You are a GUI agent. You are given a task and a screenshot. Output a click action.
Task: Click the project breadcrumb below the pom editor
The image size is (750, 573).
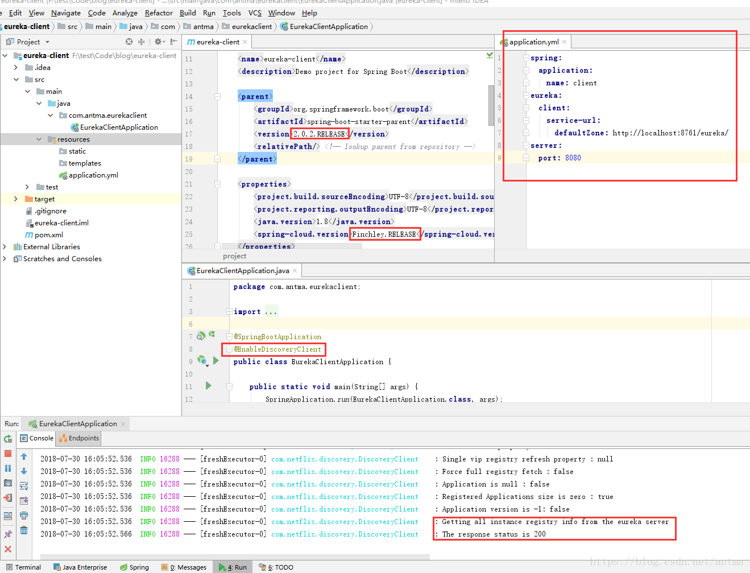tap(234, 256)
